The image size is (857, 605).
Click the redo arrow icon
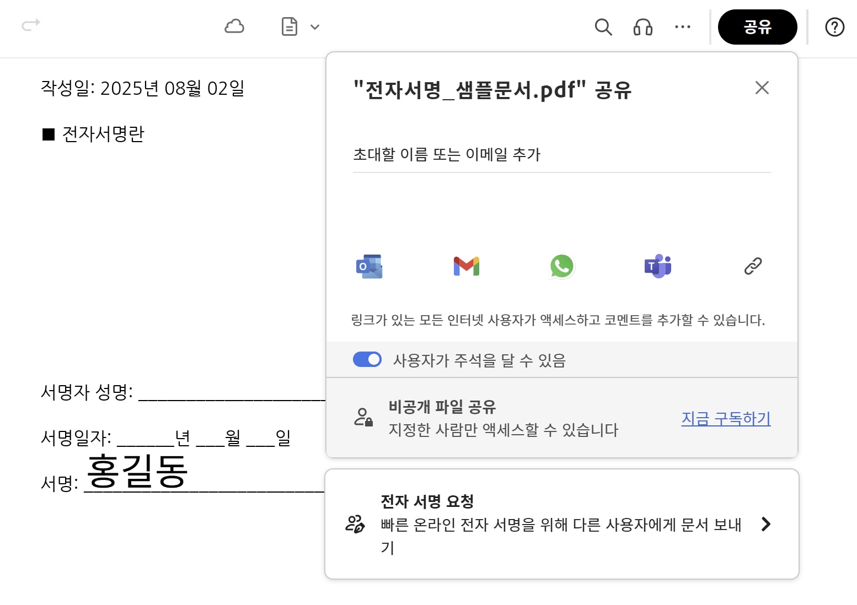pos(31,25)
